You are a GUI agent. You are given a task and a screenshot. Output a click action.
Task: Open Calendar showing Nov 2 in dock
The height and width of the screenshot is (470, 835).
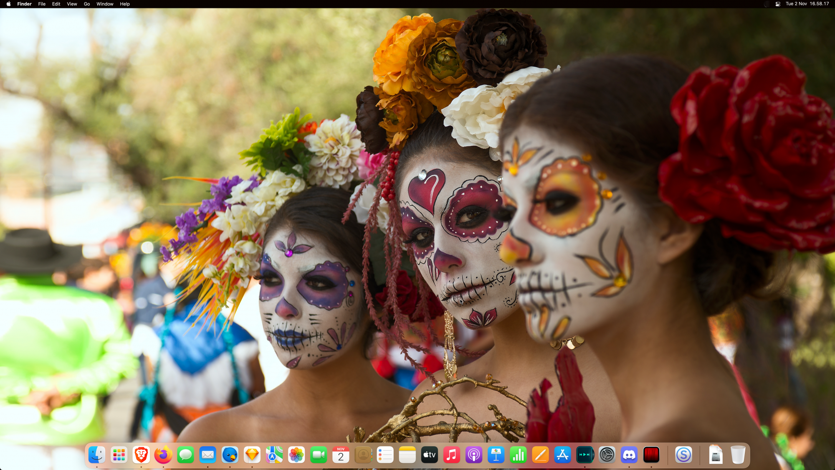(341, 455)
